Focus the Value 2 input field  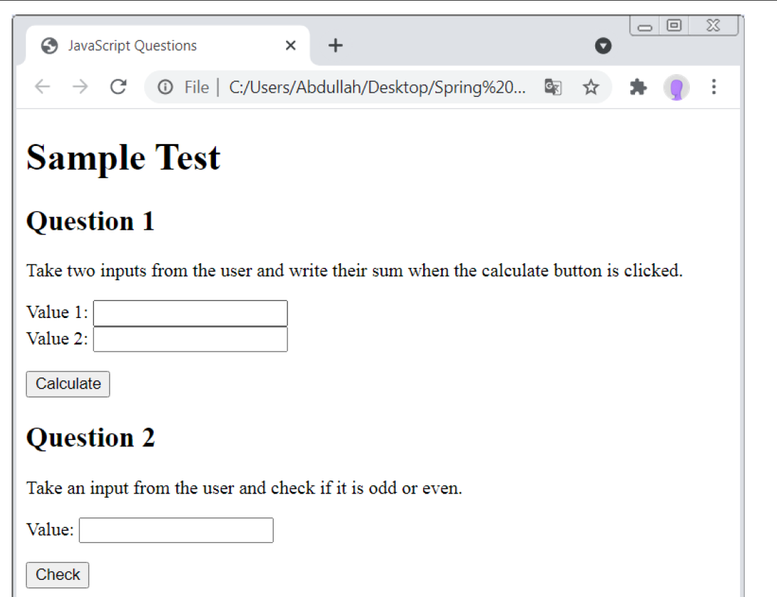pyautogui.click(x=190, y=339)
